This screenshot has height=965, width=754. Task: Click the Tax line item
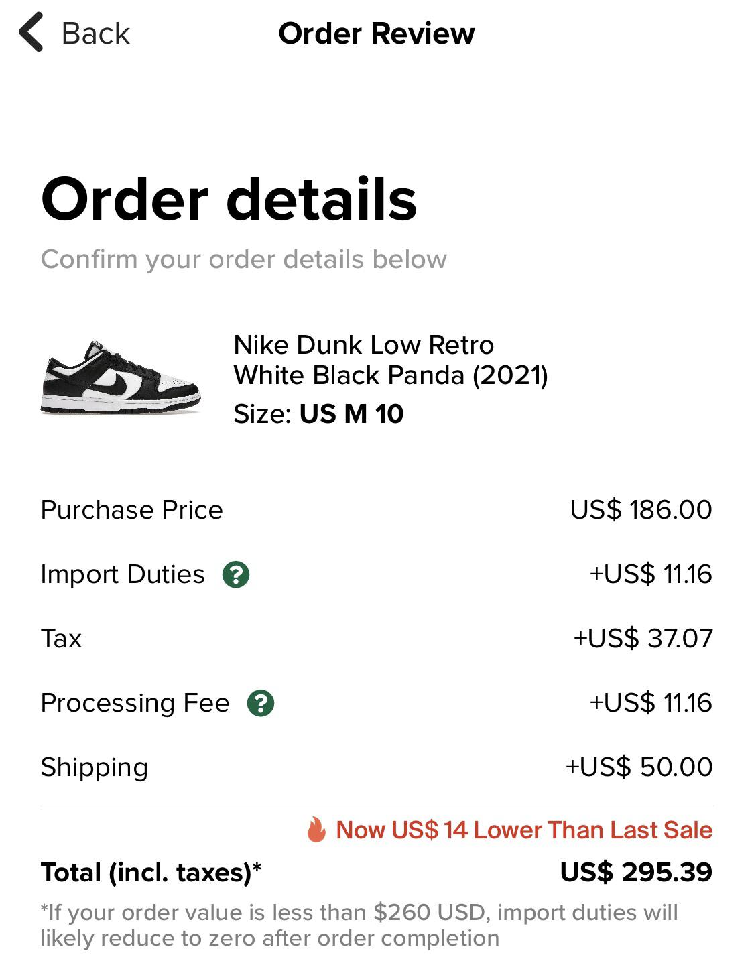[x=60, y=639]
